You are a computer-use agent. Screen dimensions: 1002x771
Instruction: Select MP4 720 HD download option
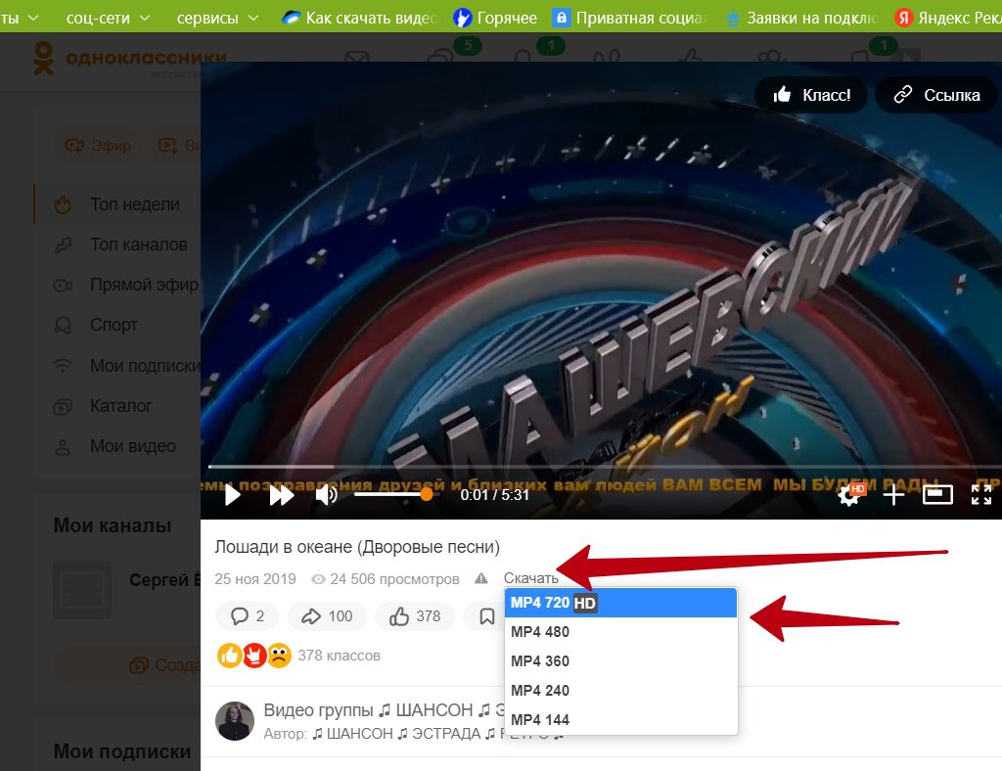coord(620,603)
